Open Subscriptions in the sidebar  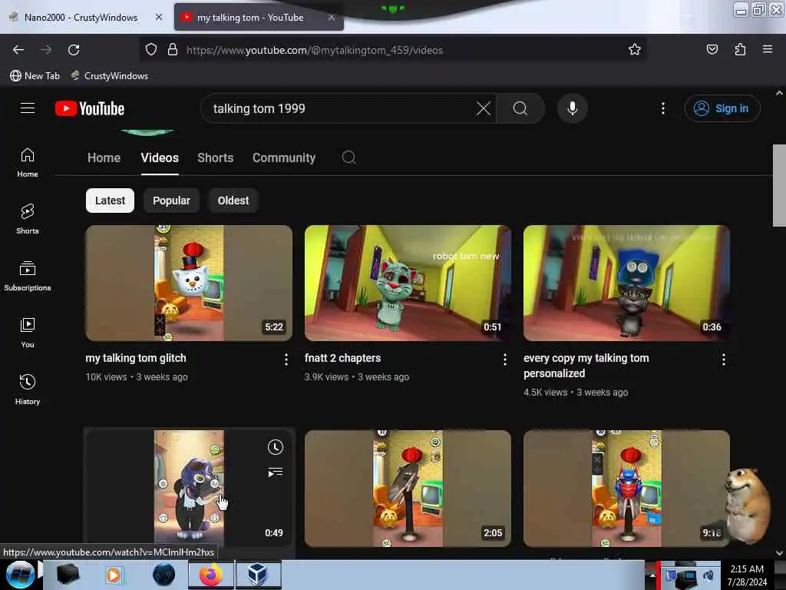(x=28, y=276)
